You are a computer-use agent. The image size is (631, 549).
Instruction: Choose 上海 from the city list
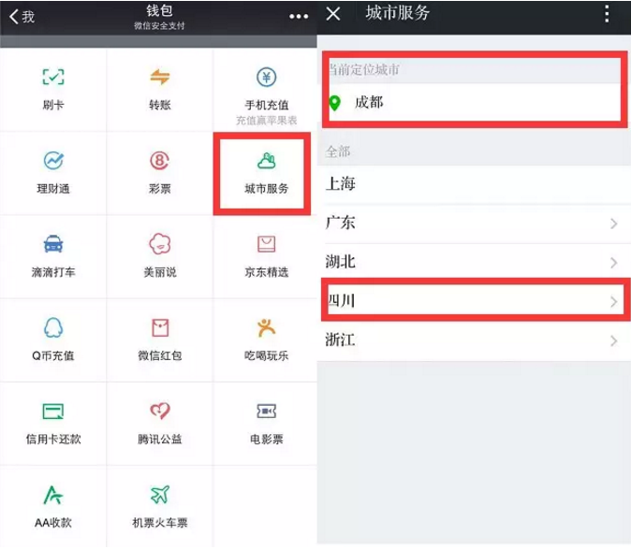(474, 184)
